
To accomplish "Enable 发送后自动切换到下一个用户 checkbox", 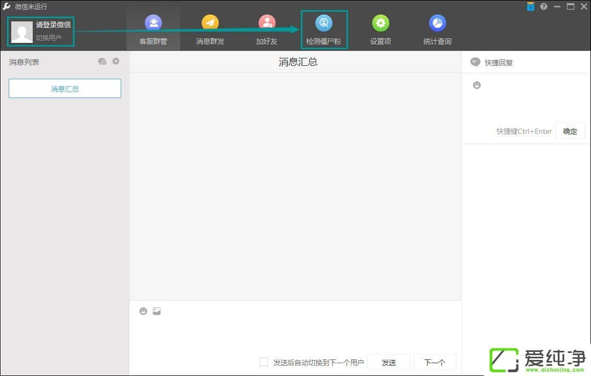I will tap(264, 362).
